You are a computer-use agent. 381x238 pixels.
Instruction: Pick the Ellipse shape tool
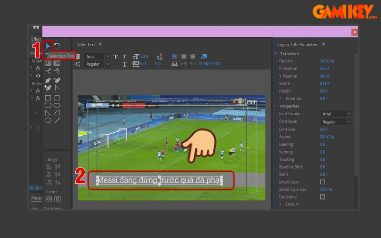click(x=48, y=120)
